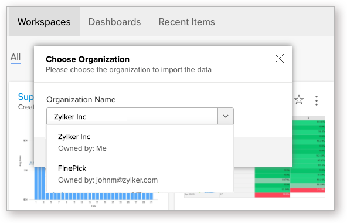Mark workspace as favorite with star icon

pos(299,100)
